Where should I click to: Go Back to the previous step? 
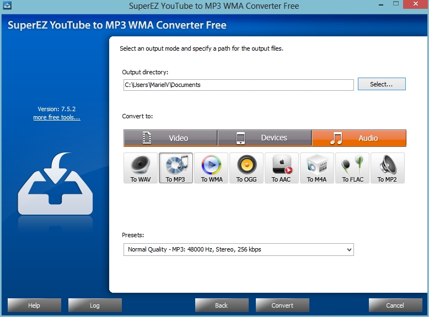[x=222, y=305]
